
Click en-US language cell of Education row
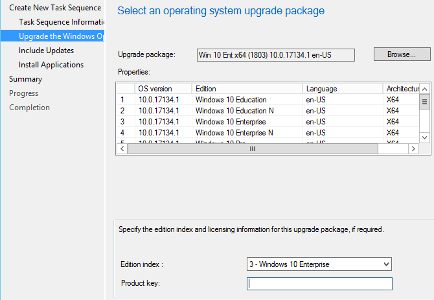[x=343, y=100]
